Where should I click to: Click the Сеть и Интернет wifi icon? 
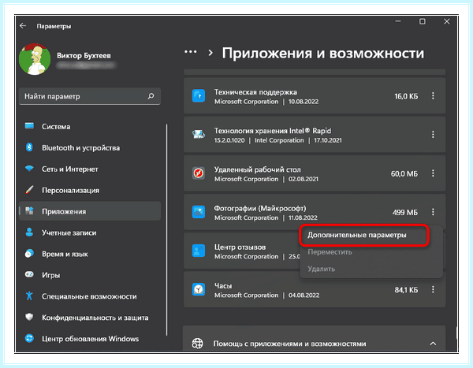29,169
